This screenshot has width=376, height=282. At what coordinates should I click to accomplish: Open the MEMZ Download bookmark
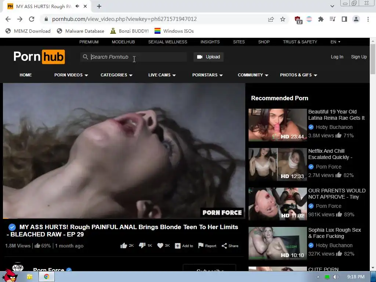point(28,31)
